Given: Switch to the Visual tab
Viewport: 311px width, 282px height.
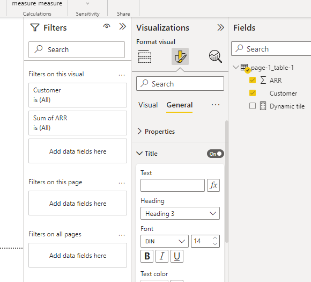Looking at the screenshot, I should (148, 105).
